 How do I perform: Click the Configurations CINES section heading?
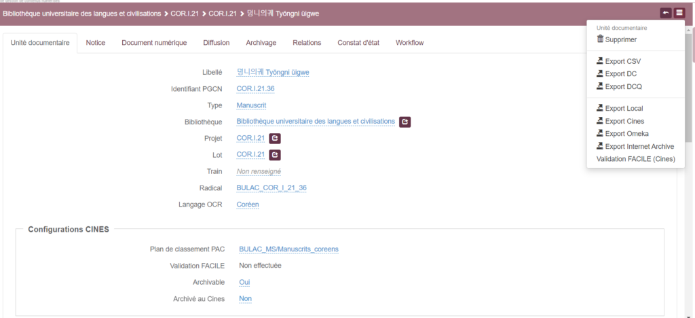(69, 229)
